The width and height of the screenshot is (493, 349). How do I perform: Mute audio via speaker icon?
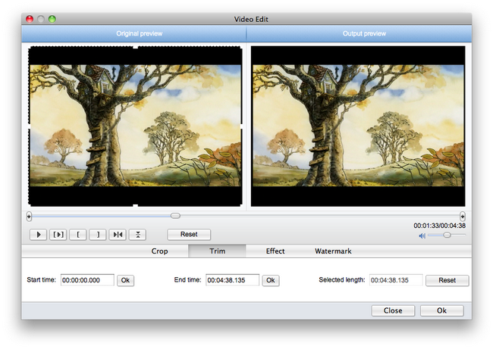point(422,235)
